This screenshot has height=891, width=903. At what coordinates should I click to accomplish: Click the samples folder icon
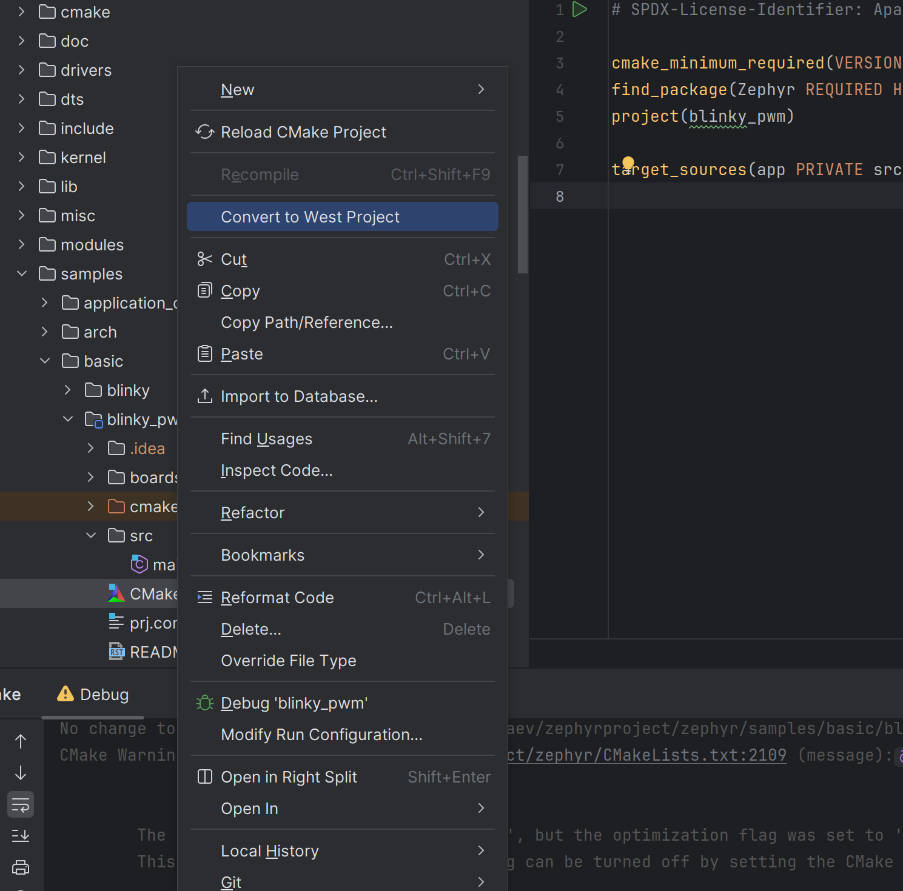(x=47, y=273)
